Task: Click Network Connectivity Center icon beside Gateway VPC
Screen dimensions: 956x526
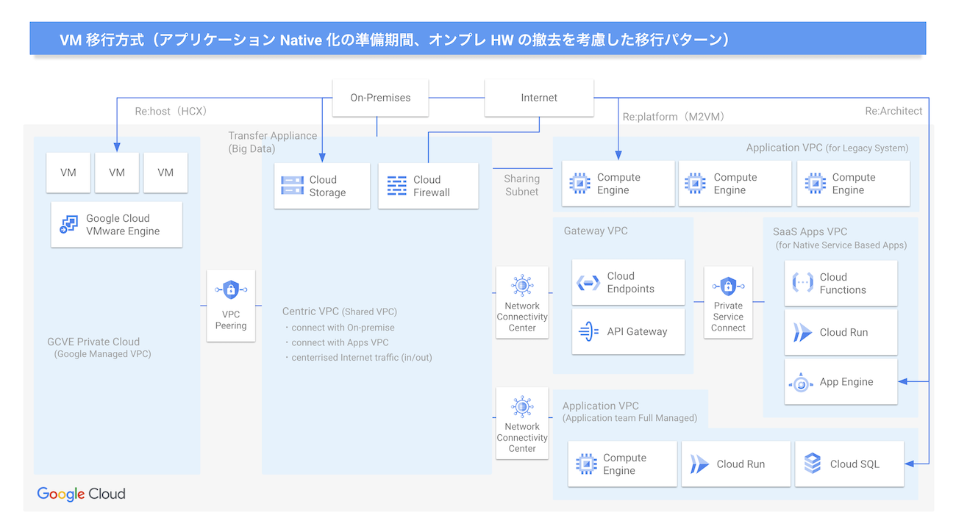Action: point(522,284)
